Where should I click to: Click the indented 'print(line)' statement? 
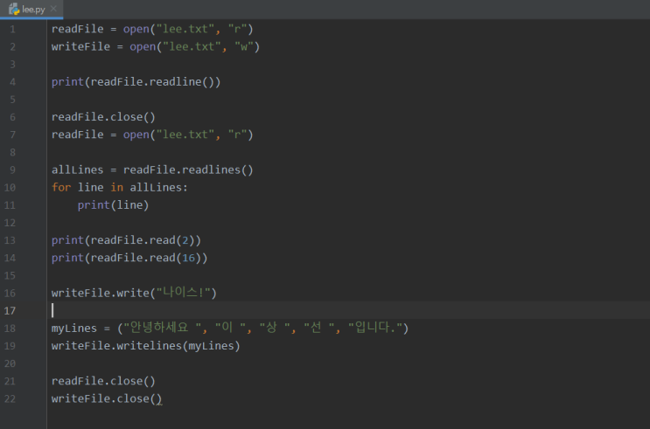(113, 205)
